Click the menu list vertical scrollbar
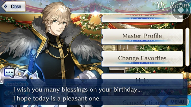This screenshot has width=191, height=107. pyautogui.click(x=187, y=47)
